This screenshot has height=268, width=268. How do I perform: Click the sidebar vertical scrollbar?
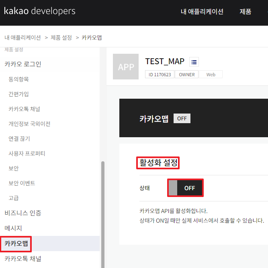tap(103, 215)
